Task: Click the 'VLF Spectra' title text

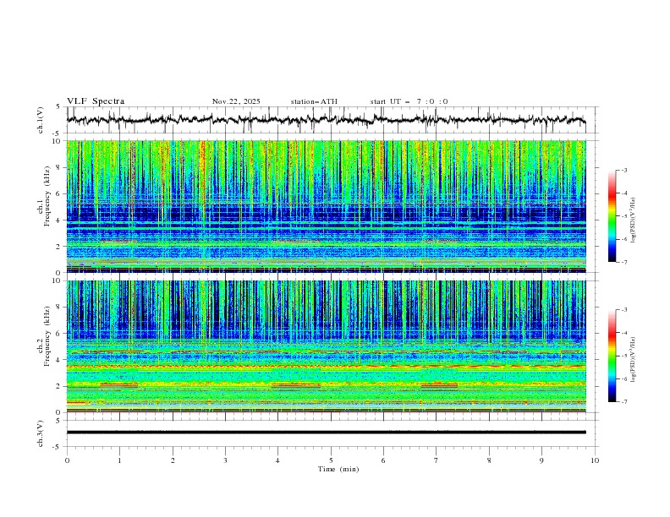Action: point(96,101)
